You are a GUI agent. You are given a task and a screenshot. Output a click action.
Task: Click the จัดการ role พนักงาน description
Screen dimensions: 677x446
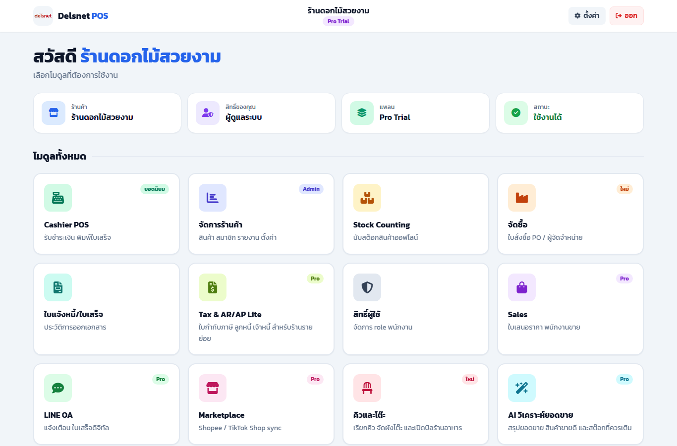click(x=383, y=327)
